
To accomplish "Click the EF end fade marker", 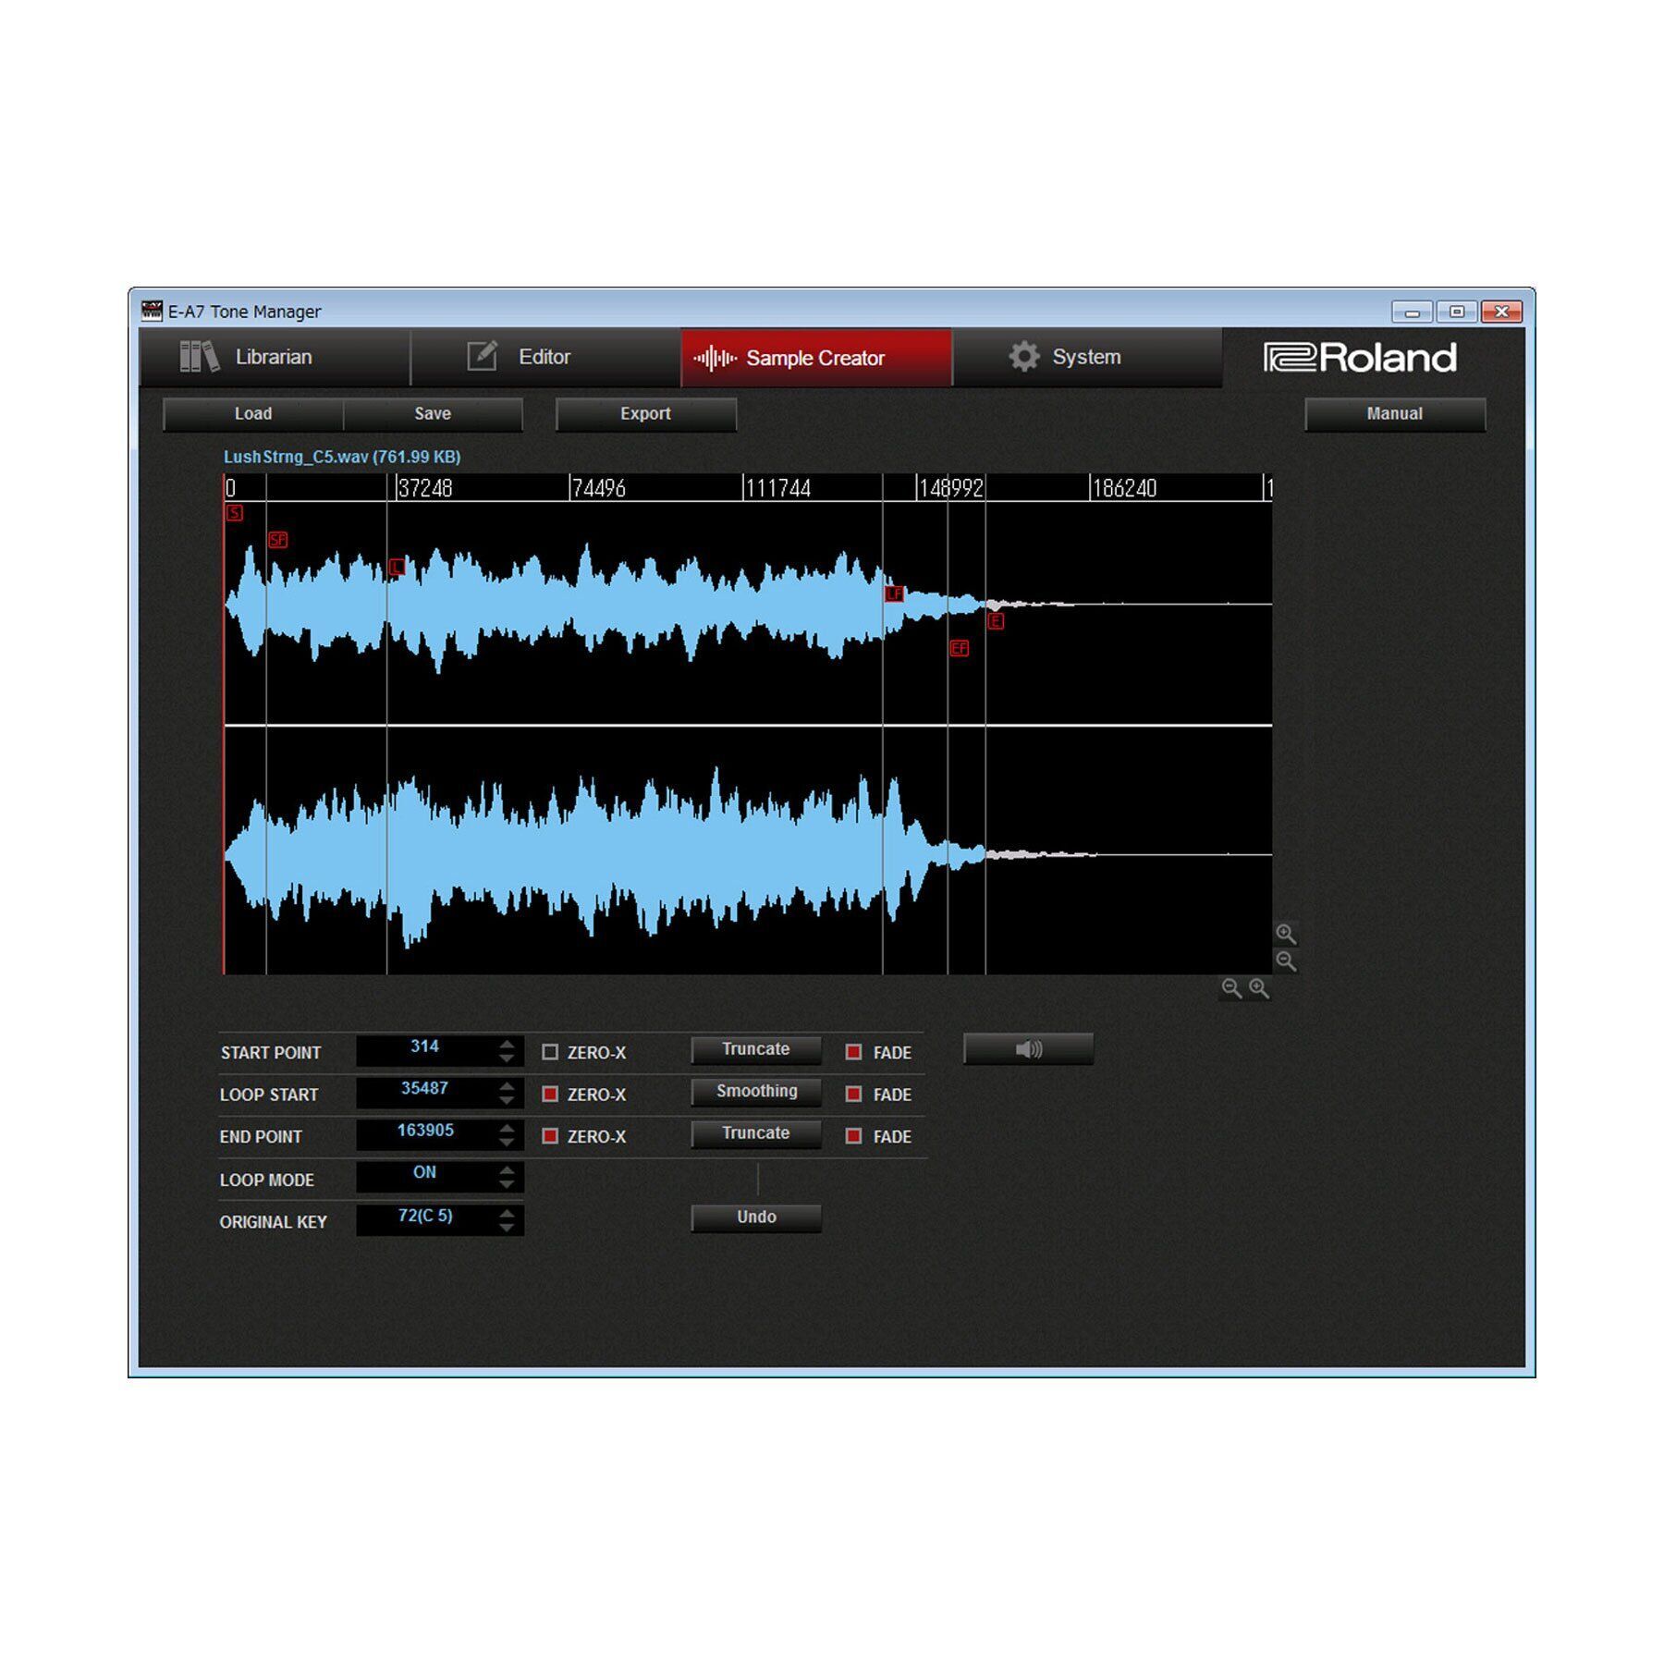I will pos(959,648).
